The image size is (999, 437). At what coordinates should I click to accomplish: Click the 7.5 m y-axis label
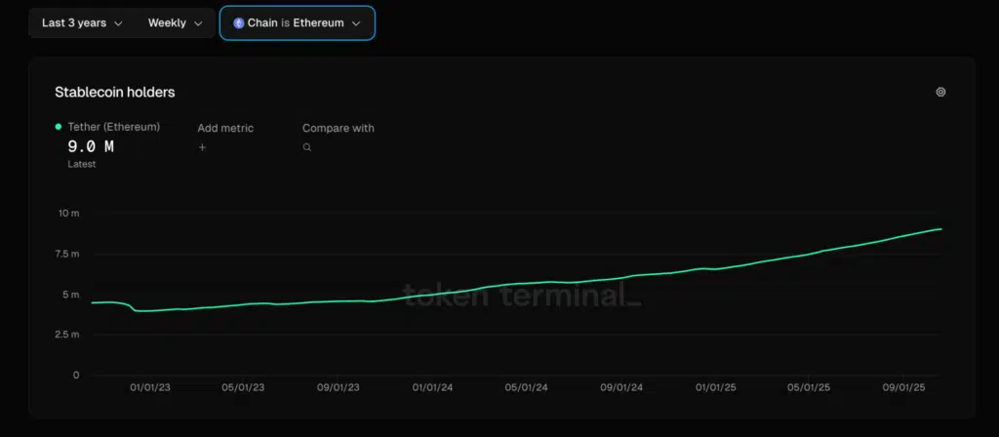click(67, 254)
